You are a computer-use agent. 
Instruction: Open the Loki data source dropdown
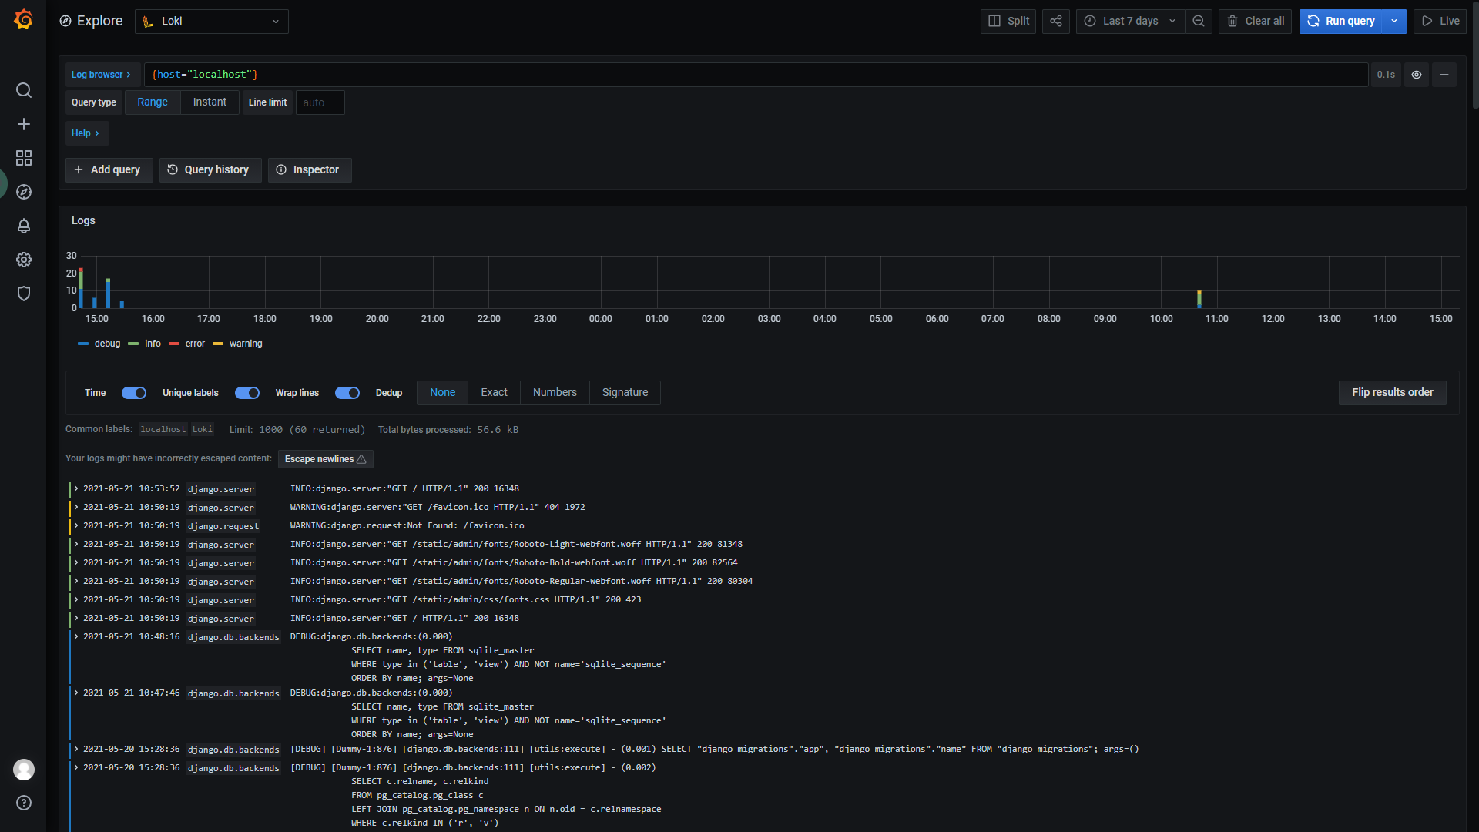coord(212,22)
